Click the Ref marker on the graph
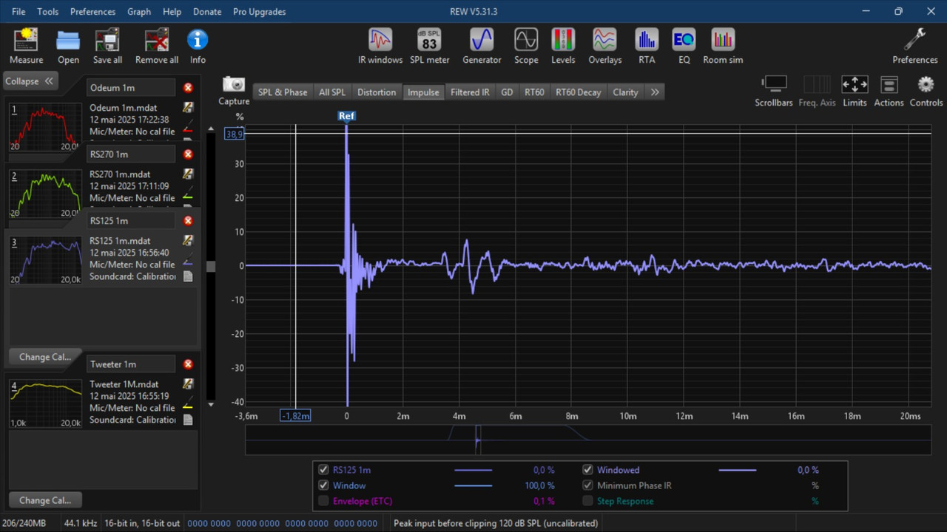 tap(346, 116)
